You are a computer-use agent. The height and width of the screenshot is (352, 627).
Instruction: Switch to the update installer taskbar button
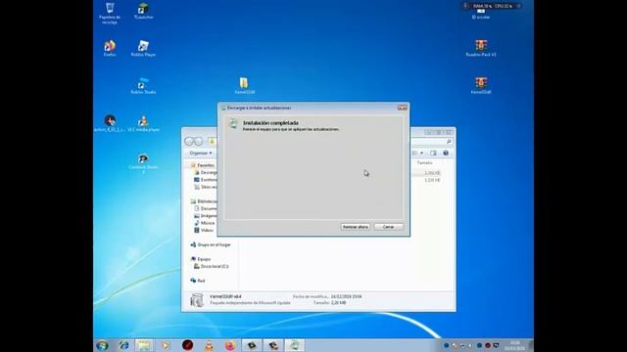pyautogui.click(x=295, y=345)
